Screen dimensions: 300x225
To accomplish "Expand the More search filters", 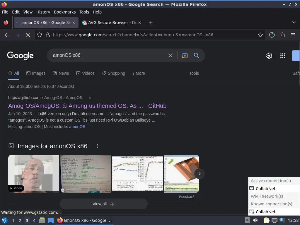I will coord(139,73).
